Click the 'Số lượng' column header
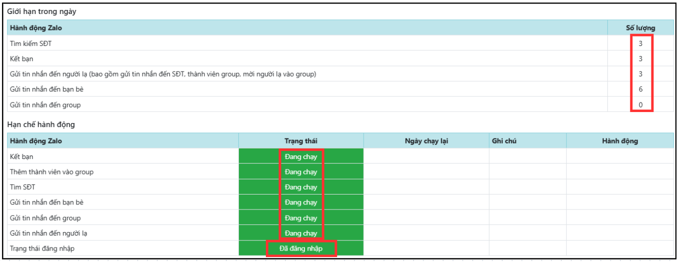 [x=640, y=28]
